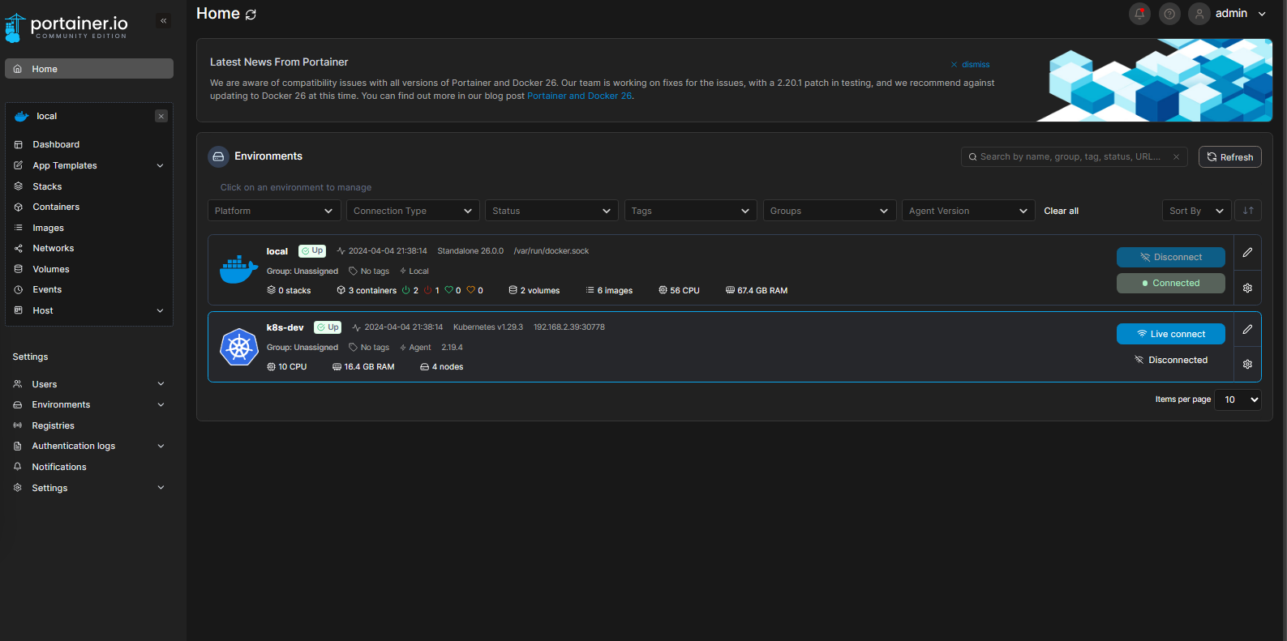Open the notifications bell icon
This screenshot has height=641, width=1287.
pyautogui.click(x=1139, y=14)
